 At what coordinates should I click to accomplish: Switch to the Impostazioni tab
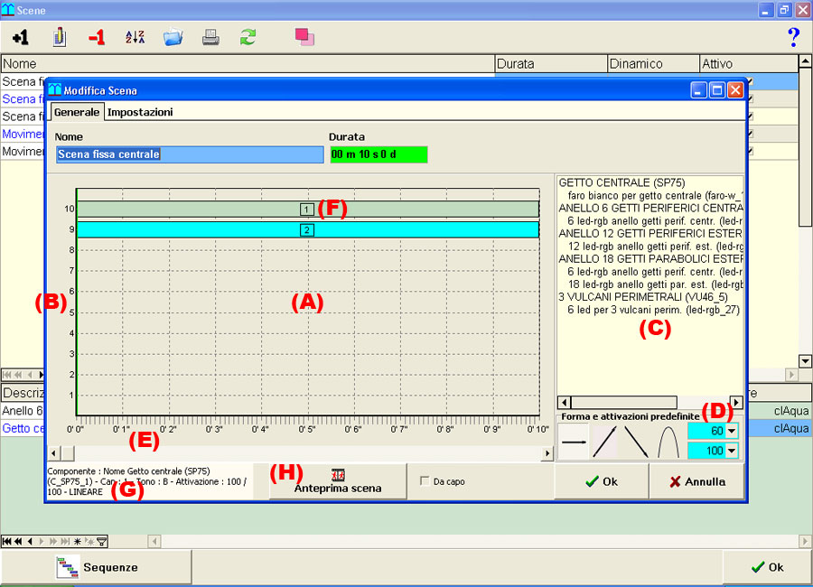[140, 112]
